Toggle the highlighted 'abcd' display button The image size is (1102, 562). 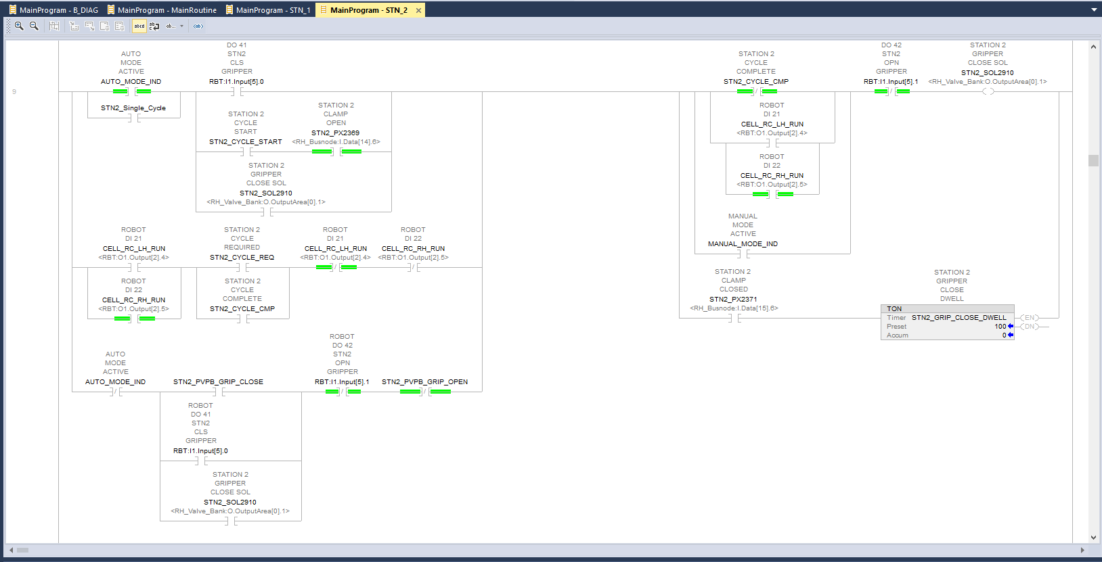(x=139, y=26)
